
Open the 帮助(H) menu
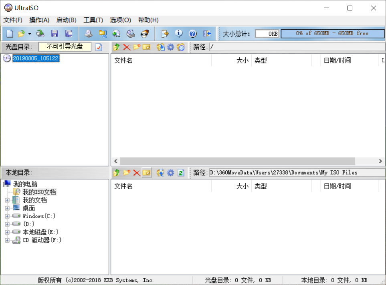point(148,20)
